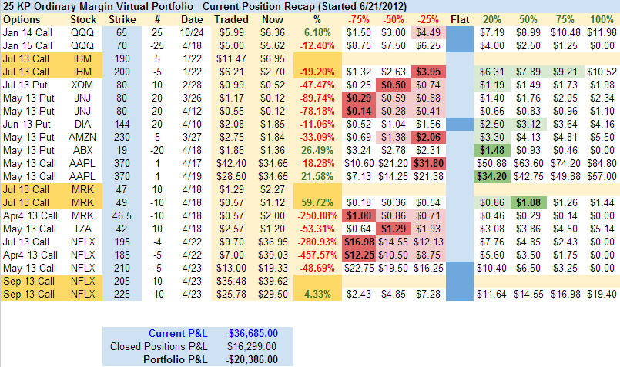Click the Strike column header
Screen dimensions: 620x367
pyautogui.click(x=119, y=18)
